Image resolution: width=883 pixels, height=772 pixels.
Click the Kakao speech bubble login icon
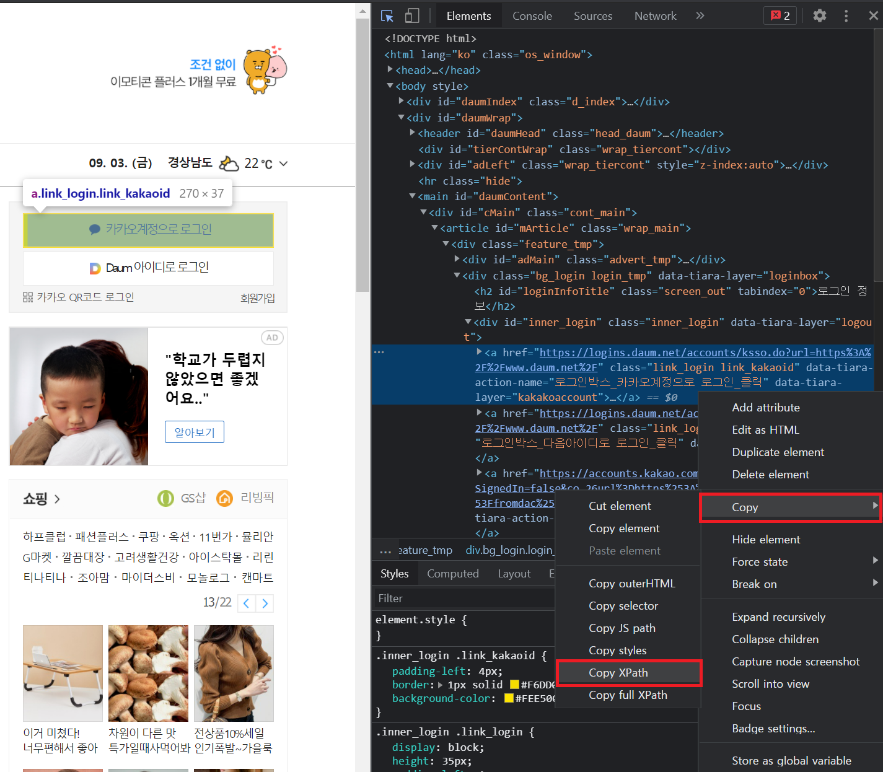pyautogui.click(x=94, y=229)
